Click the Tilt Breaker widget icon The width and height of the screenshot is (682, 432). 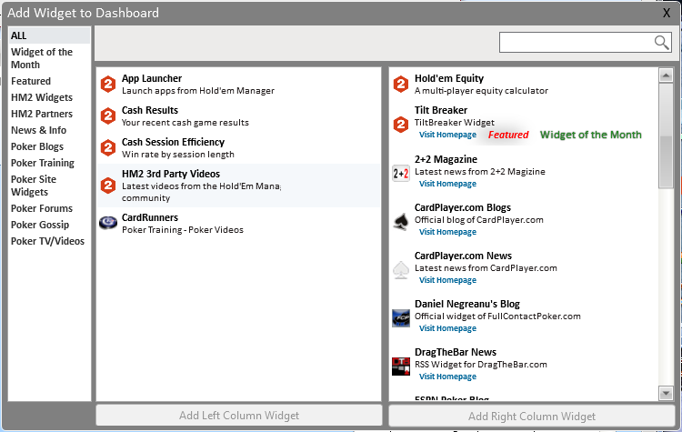[401, 125]
